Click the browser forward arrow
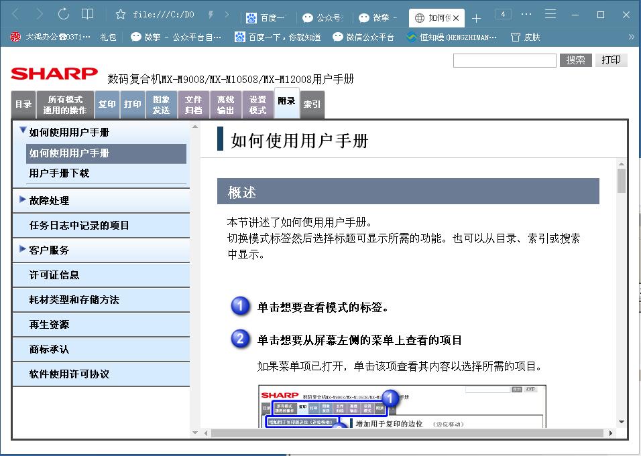The height and width of the screenshot is (456, 641). click(40, 14)
